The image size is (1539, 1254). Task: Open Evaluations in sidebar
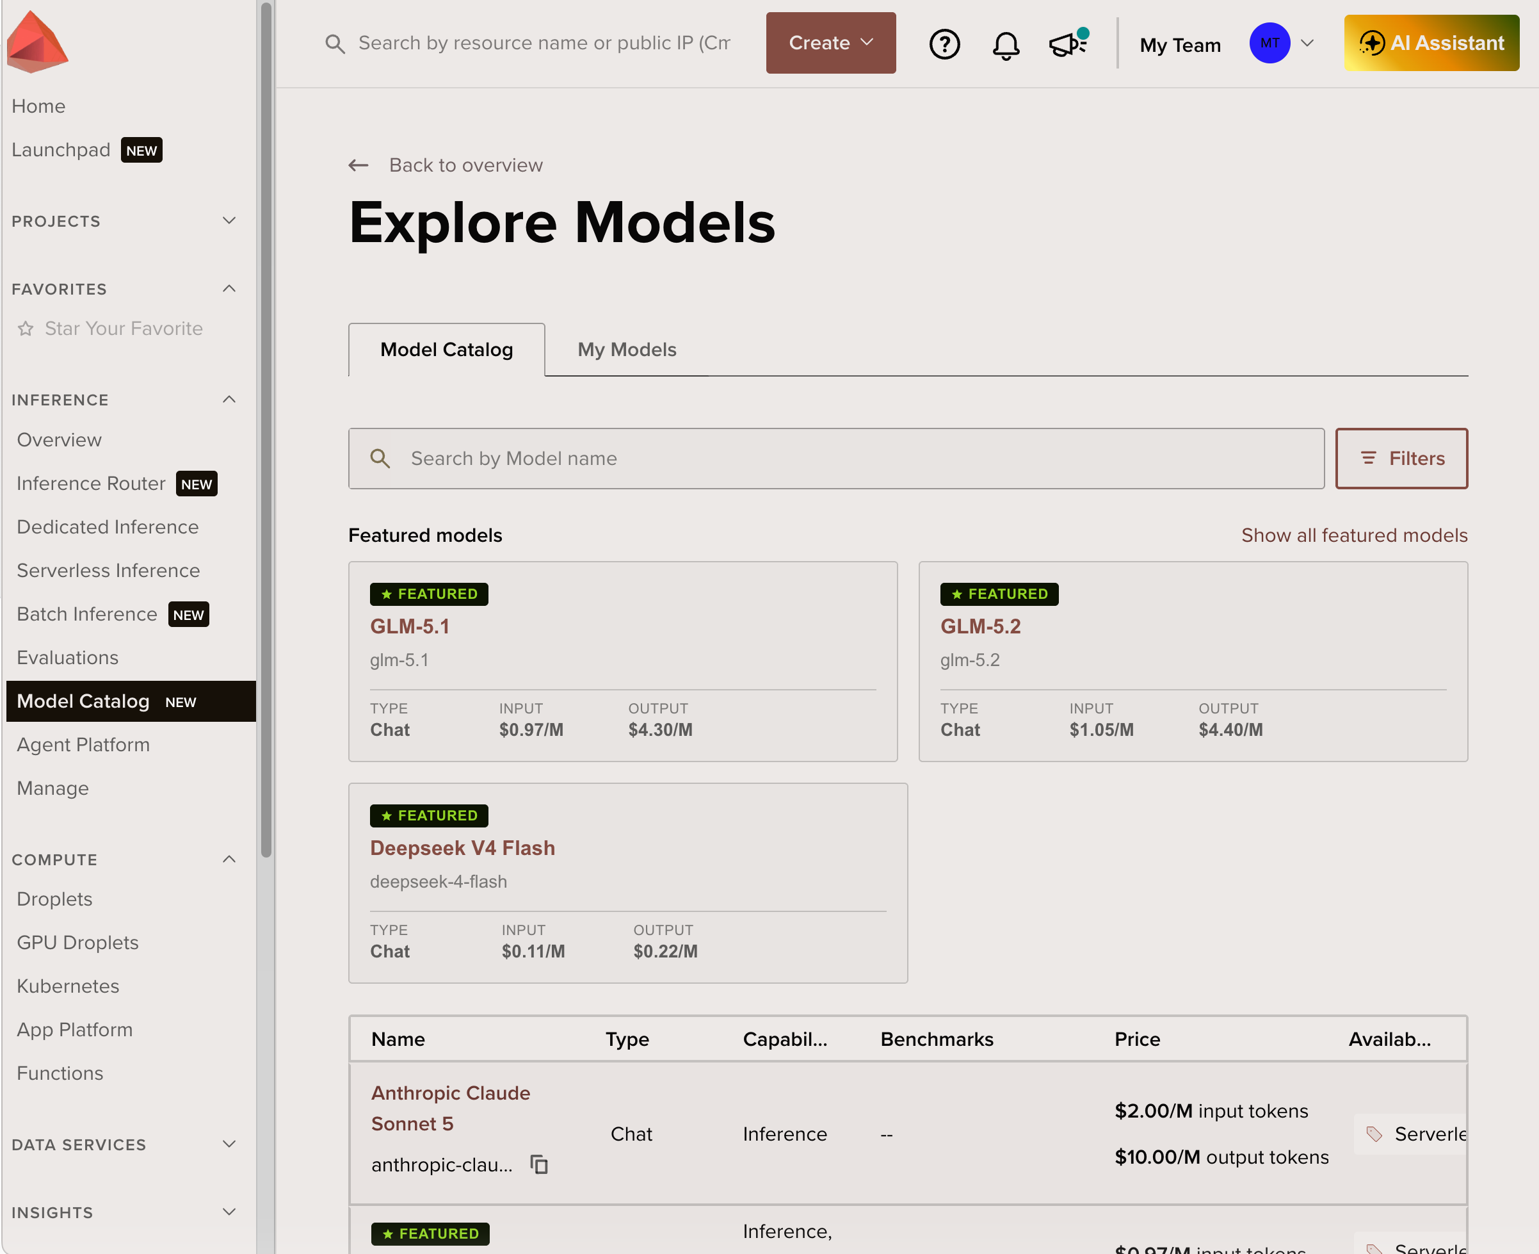67,657
